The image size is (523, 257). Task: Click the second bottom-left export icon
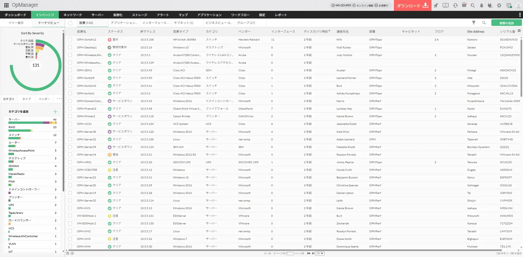[x=72, y=253]
